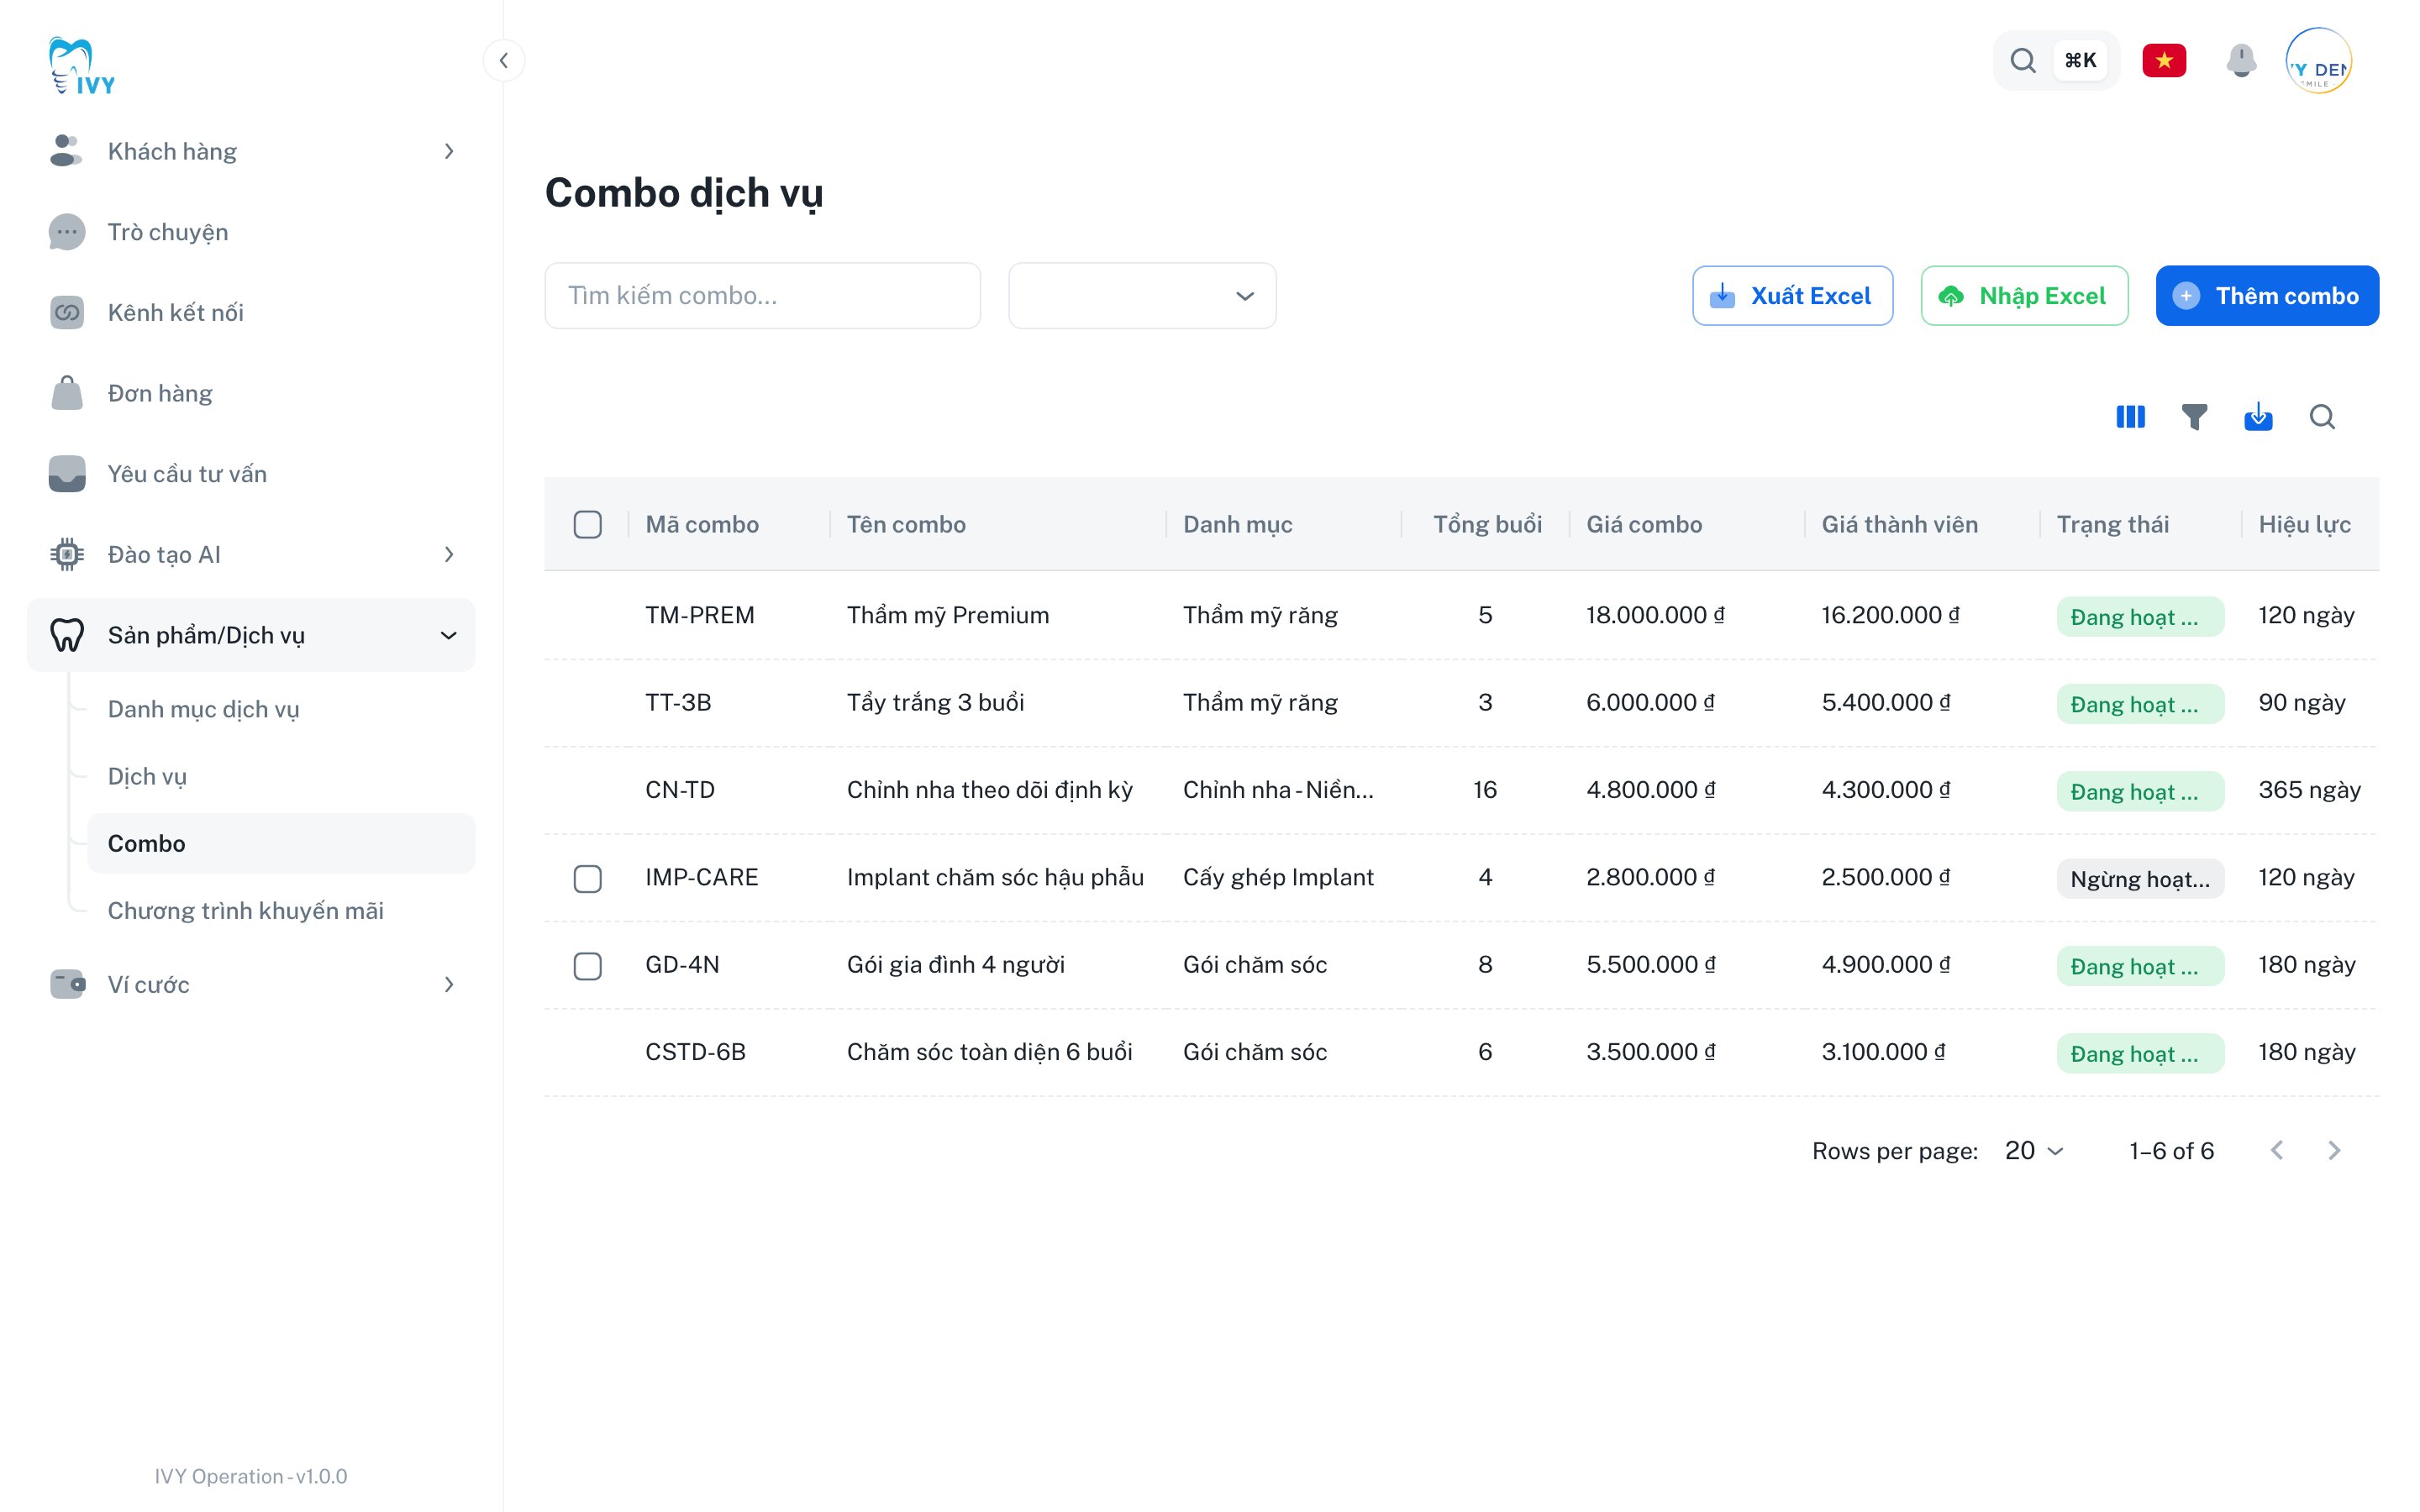This screenshot has width=2420, height=1512.
Task: Click the Trò chuyện chat bubble icon
Action: point(66,232)
